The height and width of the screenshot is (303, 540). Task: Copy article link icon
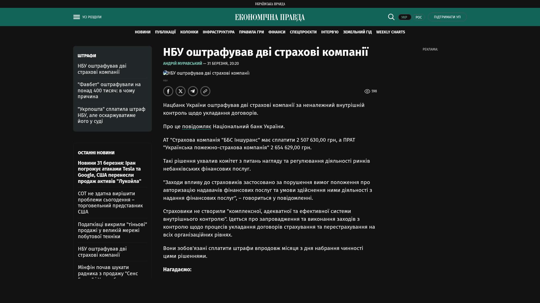(205, 91)
